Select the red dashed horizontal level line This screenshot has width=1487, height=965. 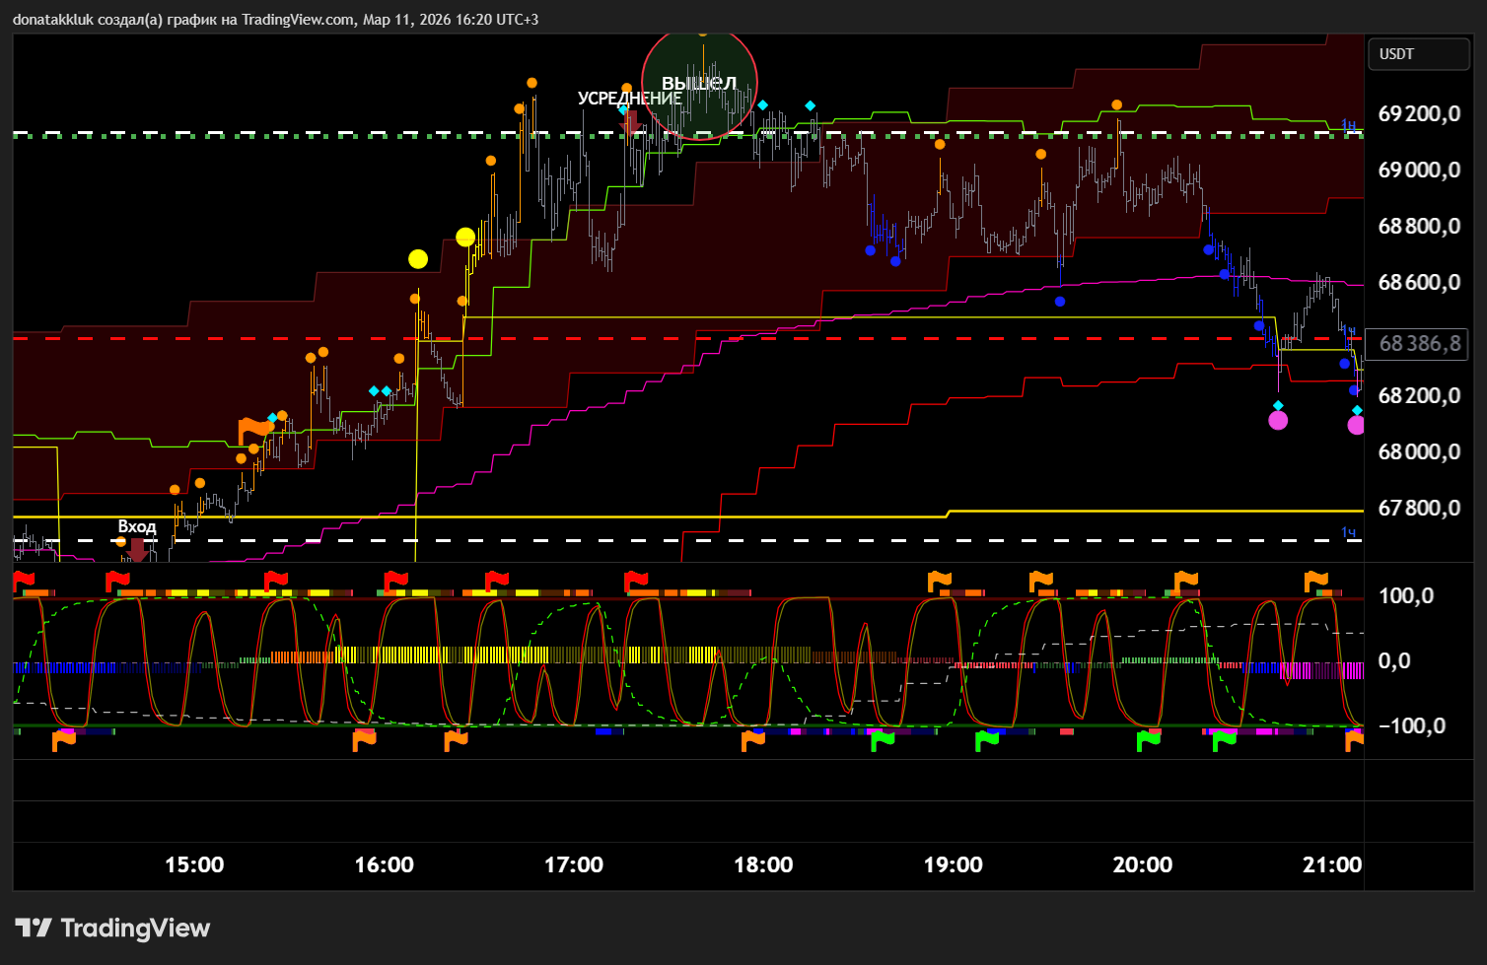click(592, 338)
